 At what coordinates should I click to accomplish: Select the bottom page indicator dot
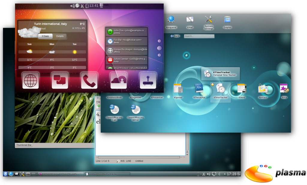pos(159,55)
